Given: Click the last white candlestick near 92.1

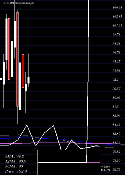Looking at the screenshot, I should coord(28,80).
